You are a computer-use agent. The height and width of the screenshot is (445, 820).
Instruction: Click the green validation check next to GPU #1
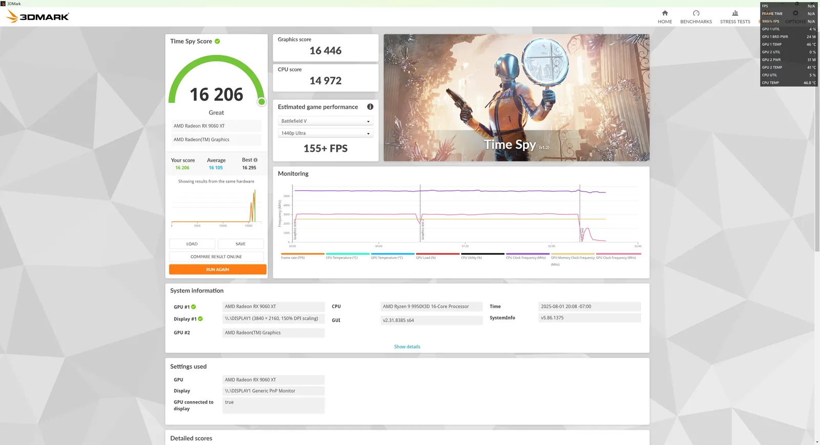pyautogui.click(x=194, y=307)
